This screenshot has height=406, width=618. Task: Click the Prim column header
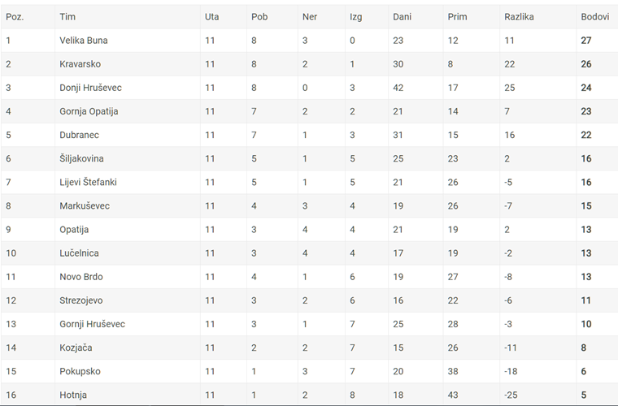click(457, 16)
